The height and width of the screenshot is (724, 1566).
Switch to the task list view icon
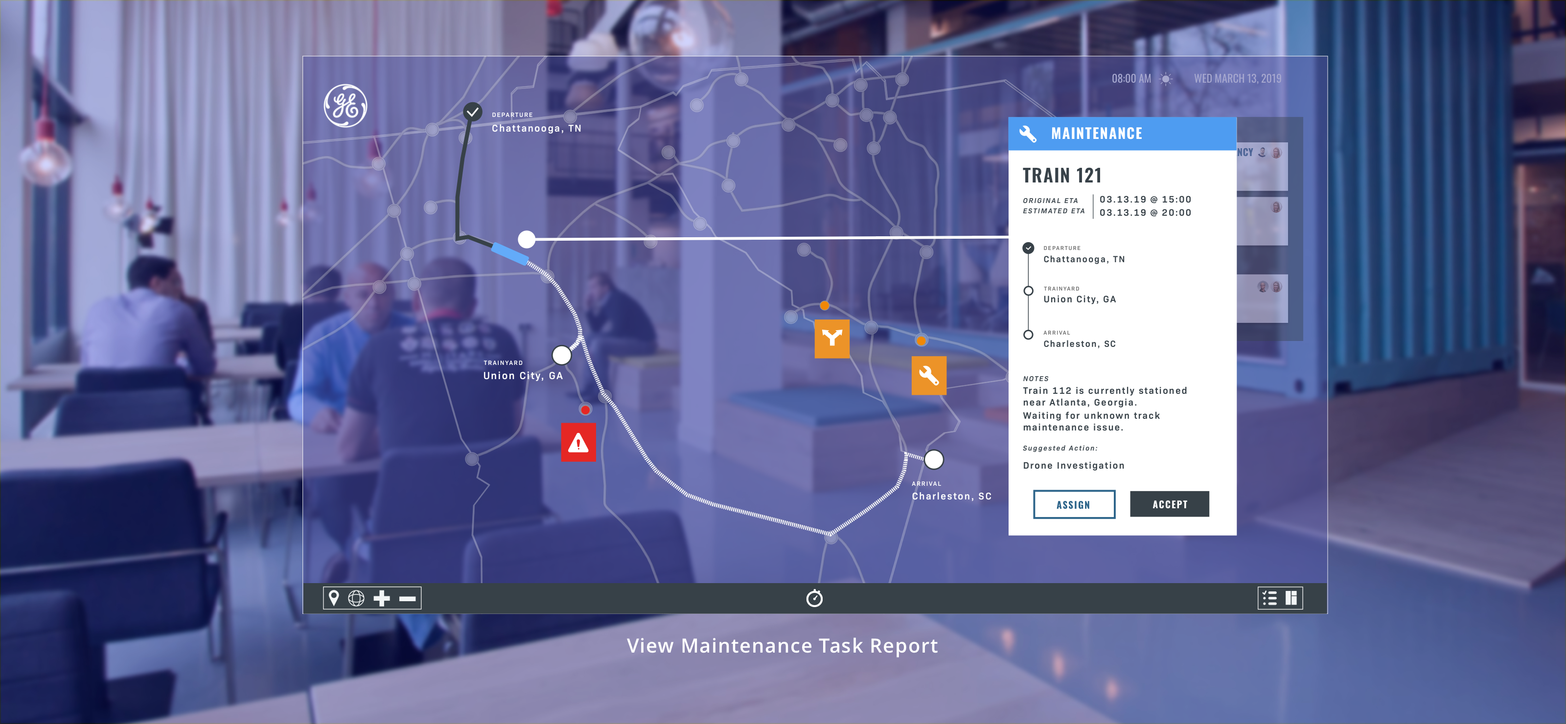(x=1269, y=598)
